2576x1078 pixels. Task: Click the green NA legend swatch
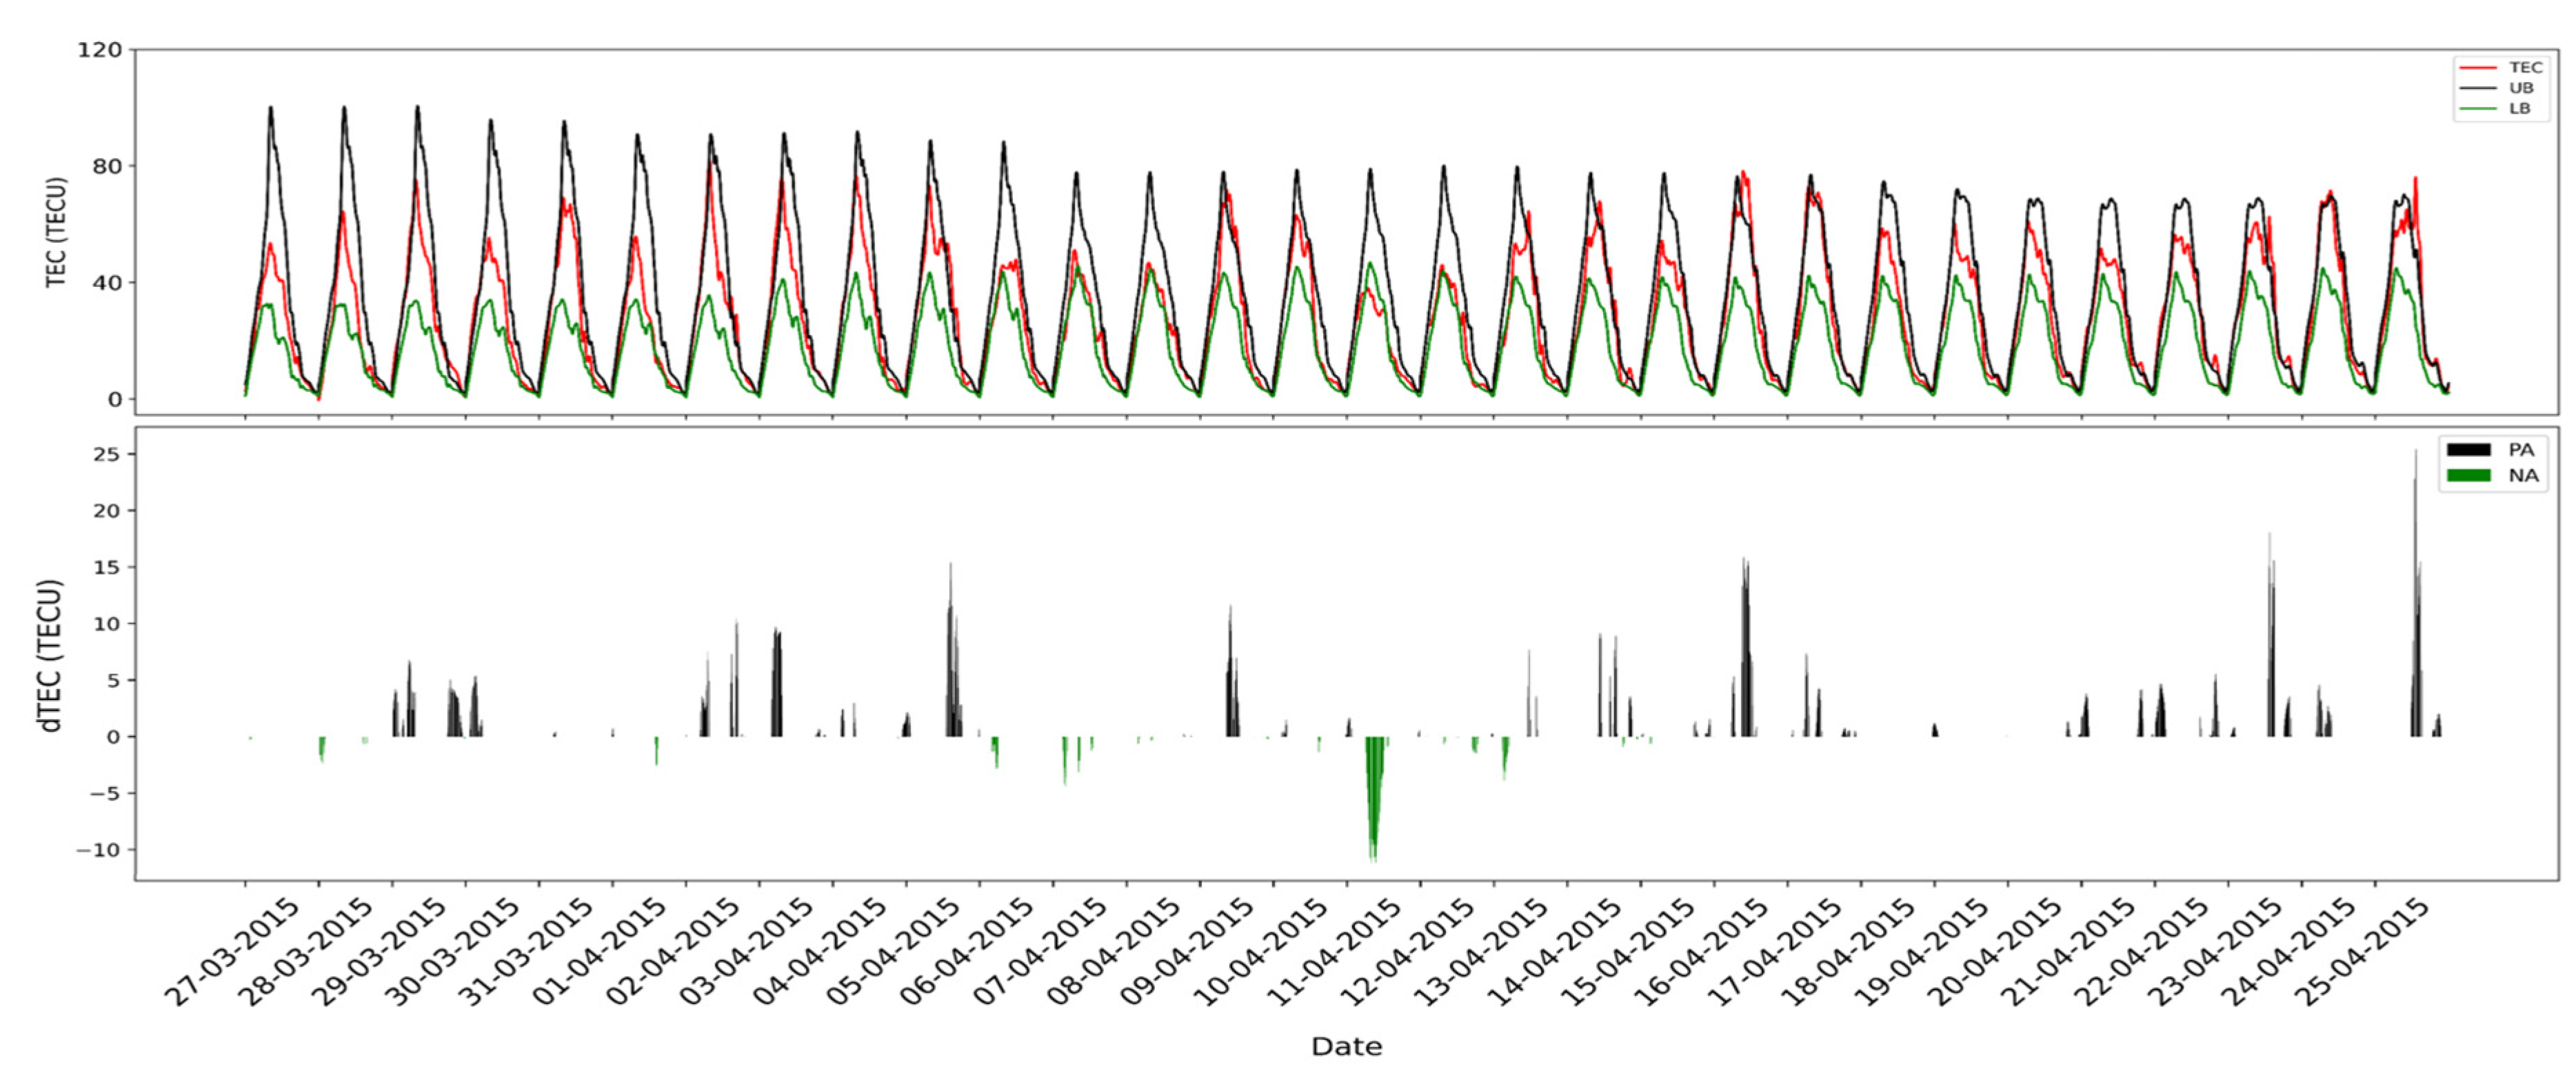[2468, 476]
